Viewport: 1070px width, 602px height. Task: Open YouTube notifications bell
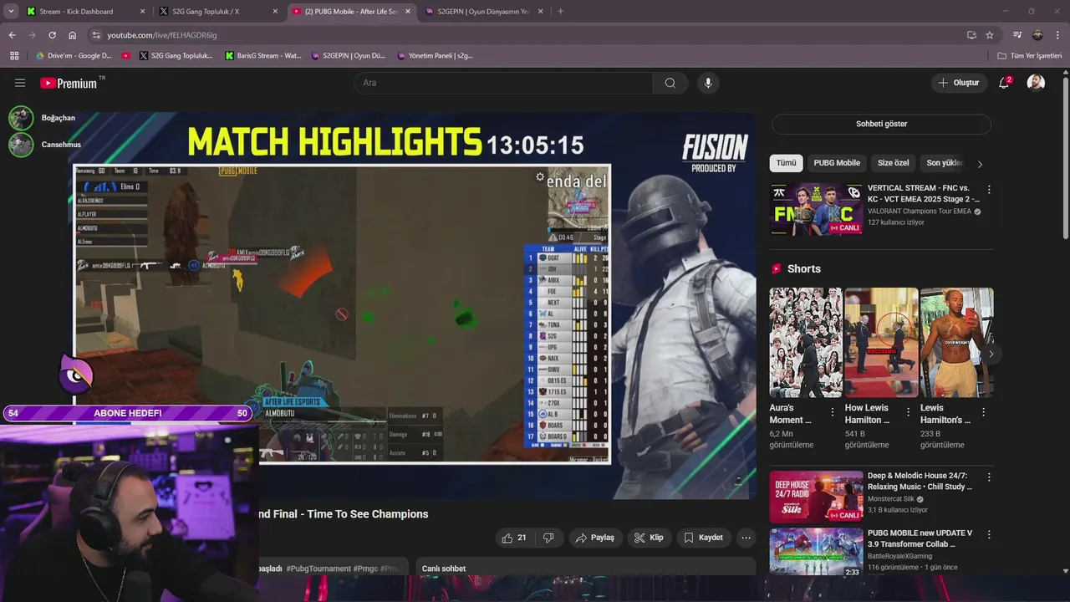point(1004,83)
